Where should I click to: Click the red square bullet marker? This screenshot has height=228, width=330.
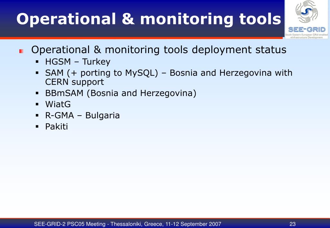pos(21,51)
